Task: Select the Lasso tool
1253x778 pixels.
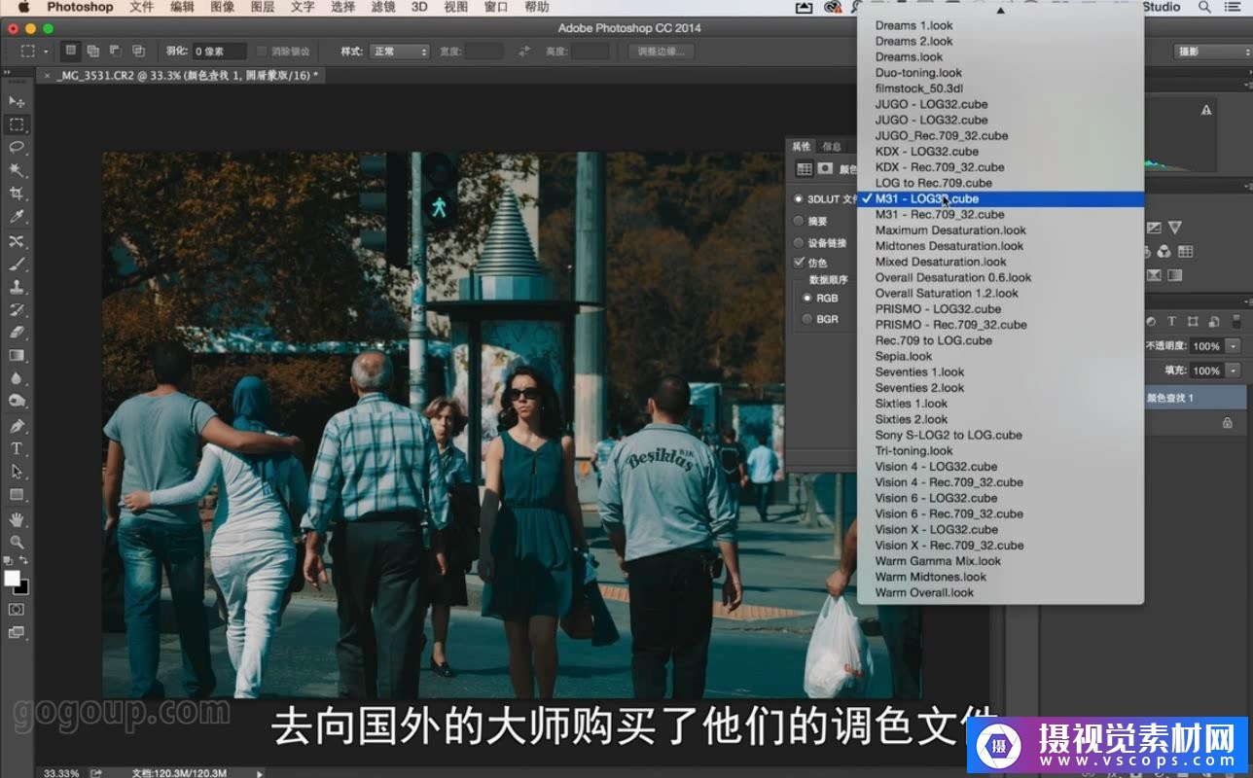Action: [17, 148]
